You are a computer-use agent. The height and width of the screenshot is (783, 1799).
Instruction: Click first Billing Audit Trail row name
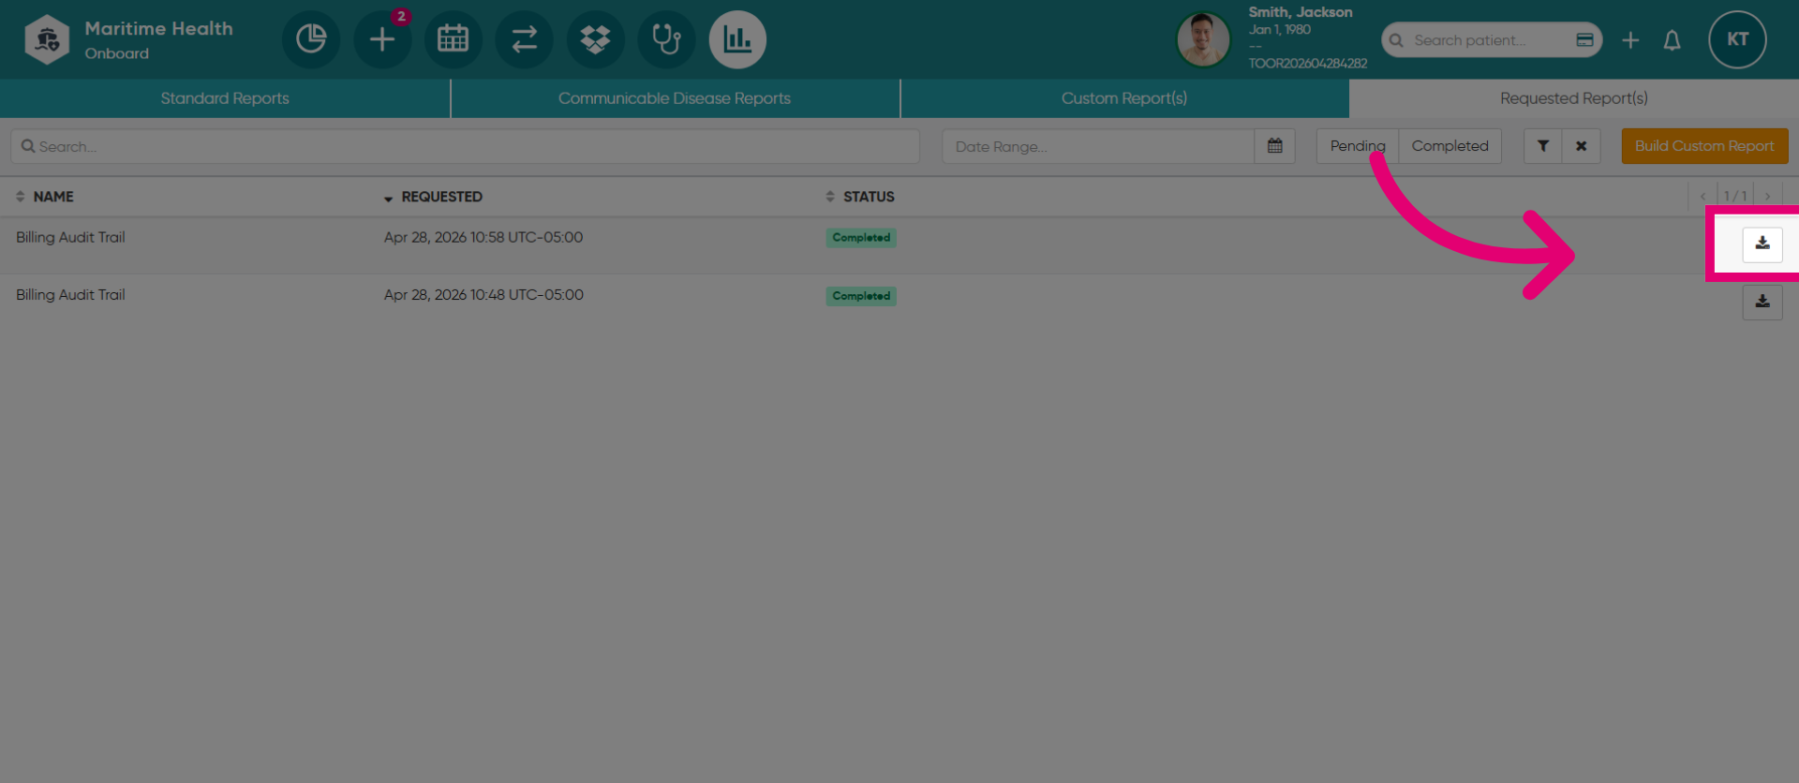pyautogui.click(x=70, y=238)
